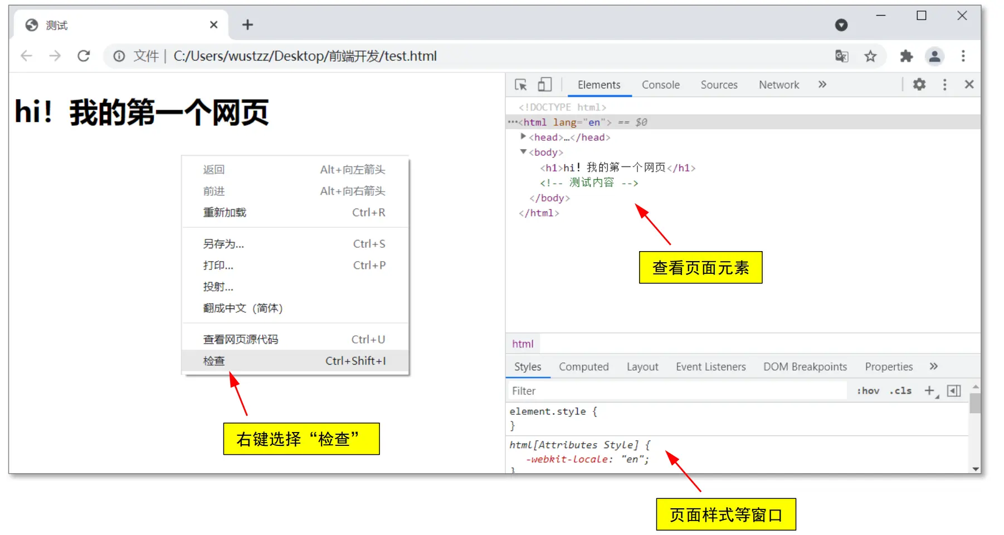Switch to the Elements tab

click(599, 85)
